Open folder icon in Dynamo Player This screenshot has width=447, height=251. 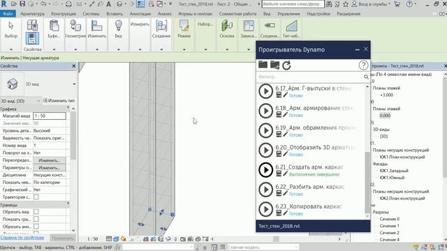pyautogui.click(x=263, y=65)
